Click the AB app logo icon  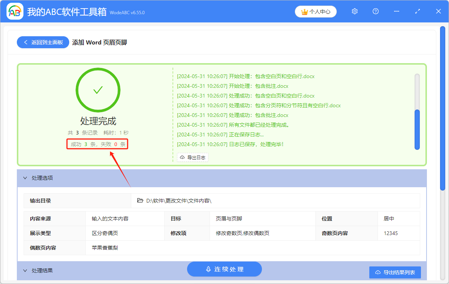coord(15,12)
